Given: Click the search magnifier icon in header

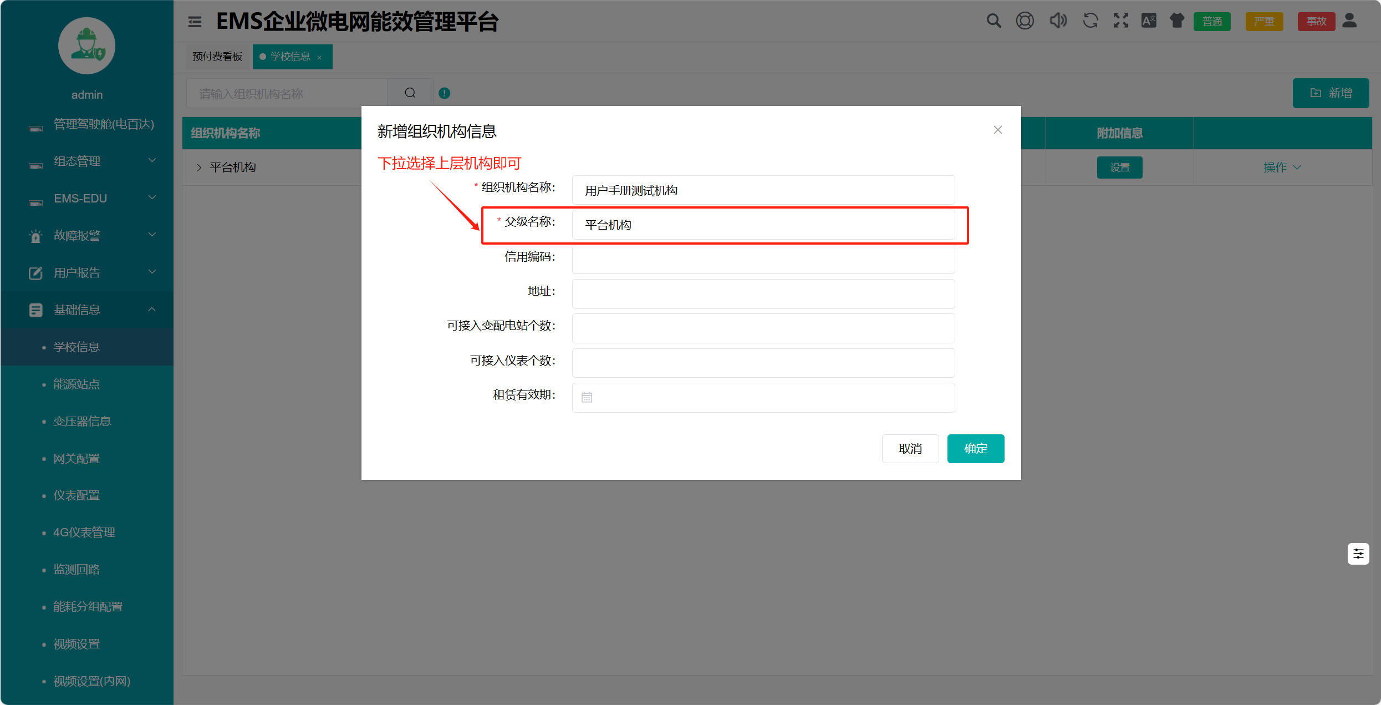Looking at the screenshot, I should (x=993, y=22).
